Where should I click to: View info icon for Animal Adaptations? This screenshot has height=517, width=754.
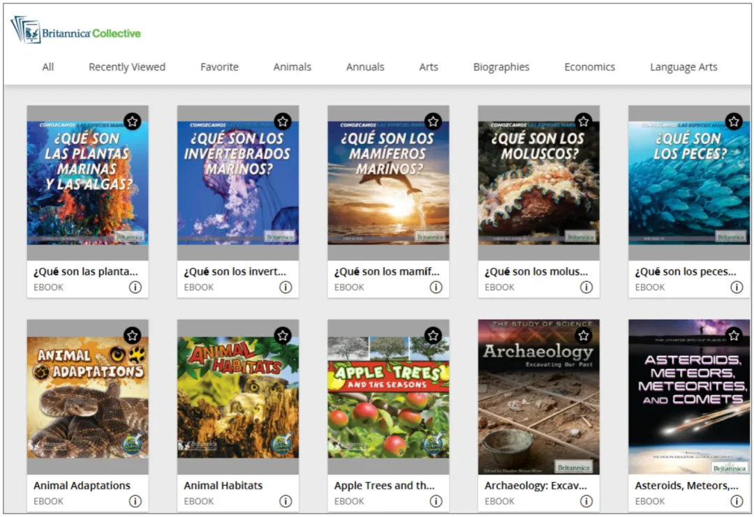(135, 501)
